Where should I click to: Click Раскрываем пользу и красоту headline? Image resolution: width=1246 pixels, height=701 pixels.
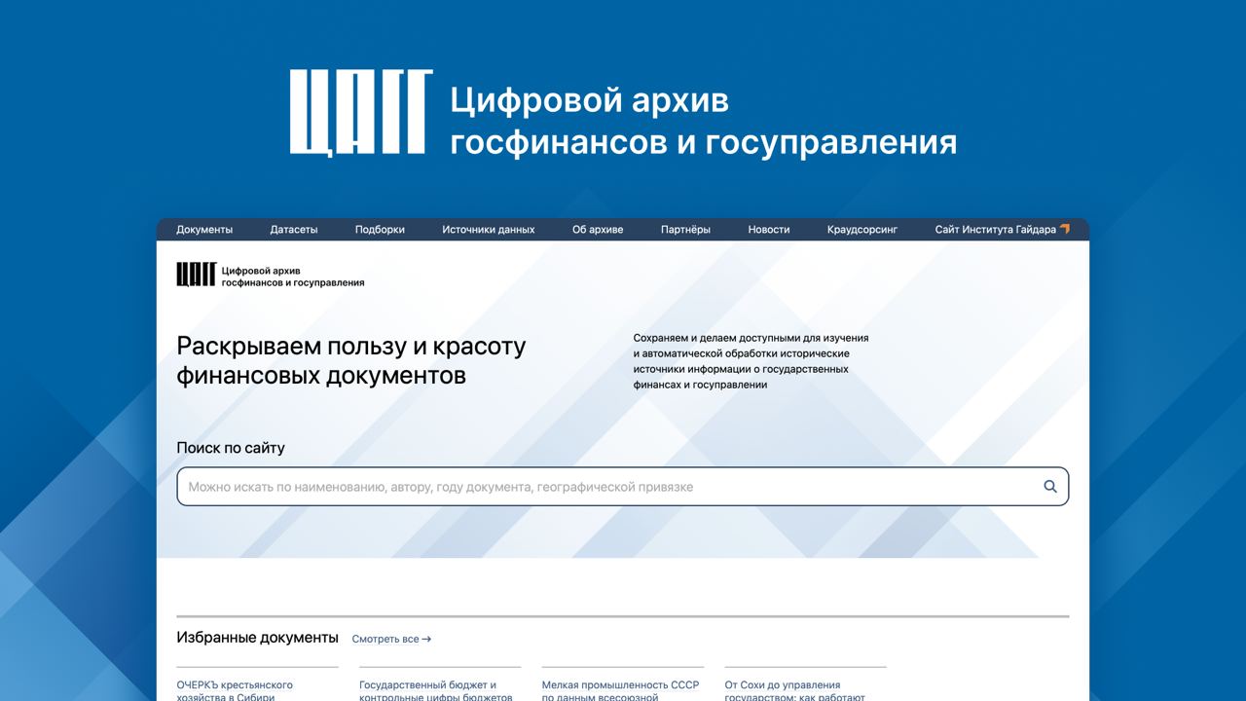click(x=350, y=360)
